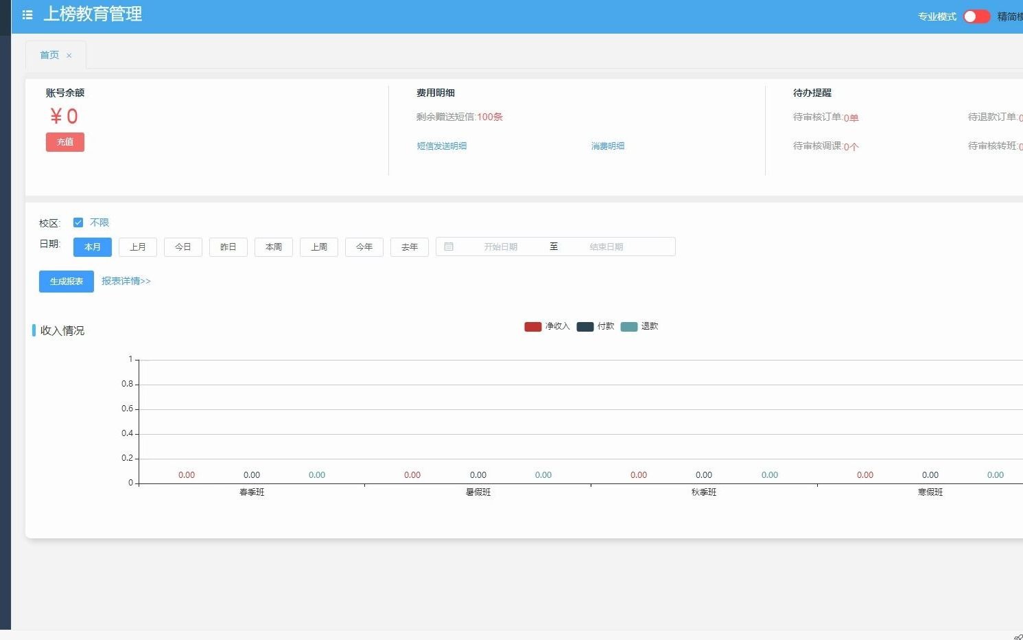Toggle 净收入 red legend swatch
Screen dimensions: 1023x640
pyautogui.click(x=533, y=327)
